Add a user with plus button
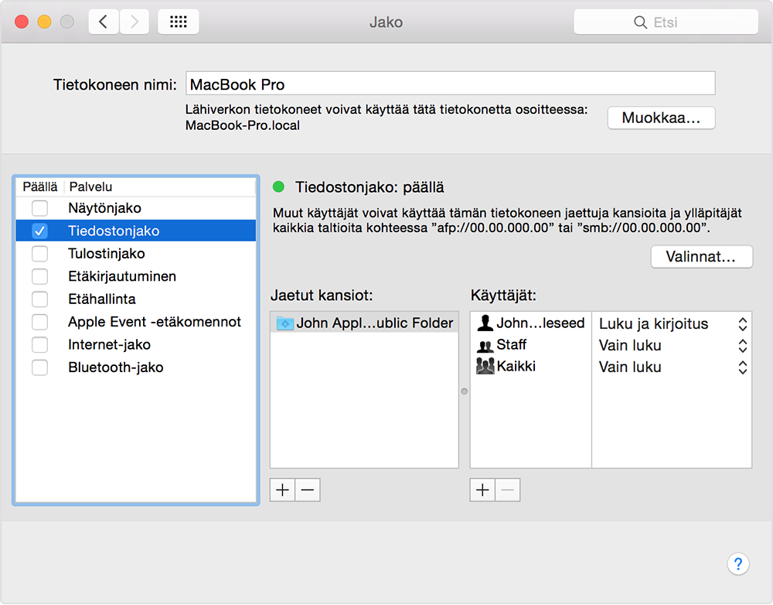 point(482,490)
